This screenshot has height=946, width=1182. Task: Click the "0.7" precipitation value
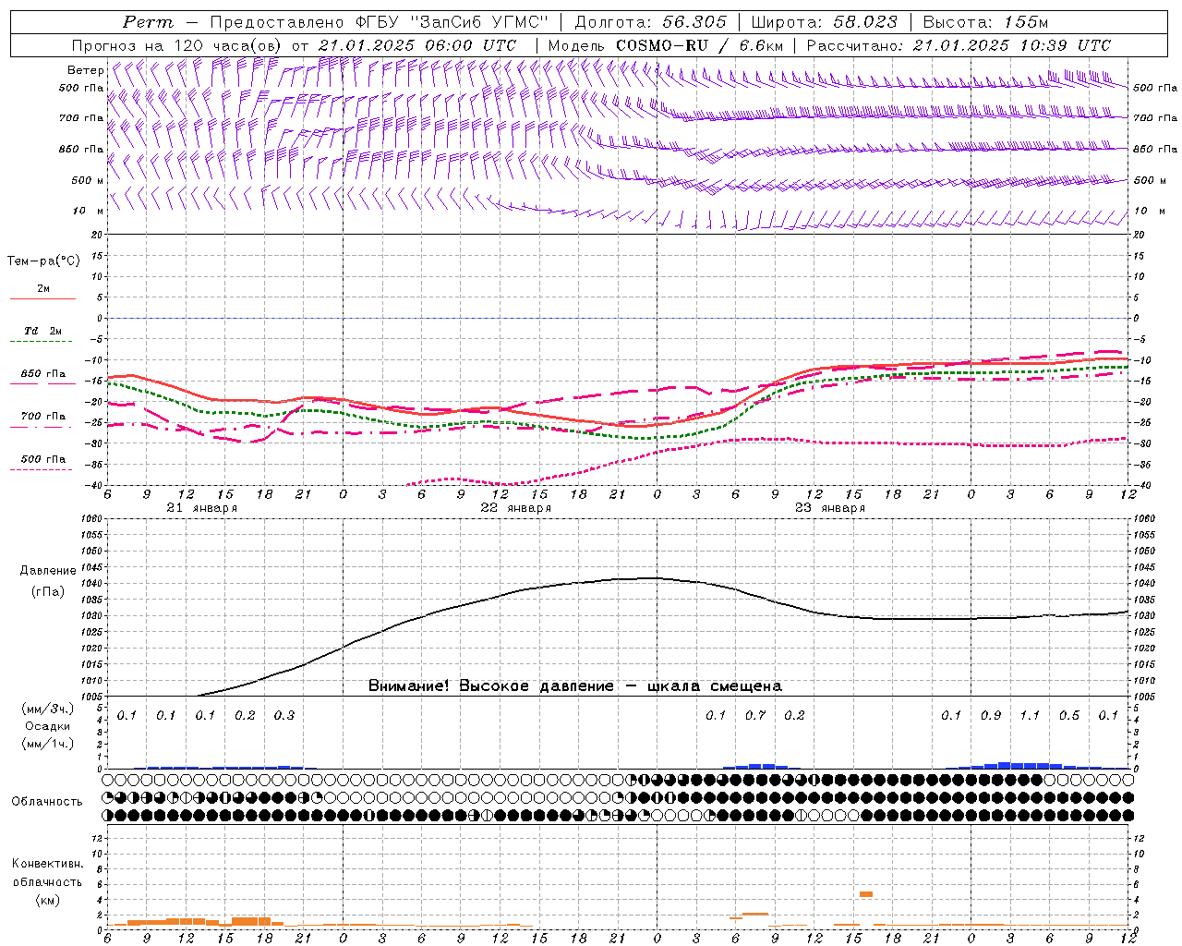[755, 715]
